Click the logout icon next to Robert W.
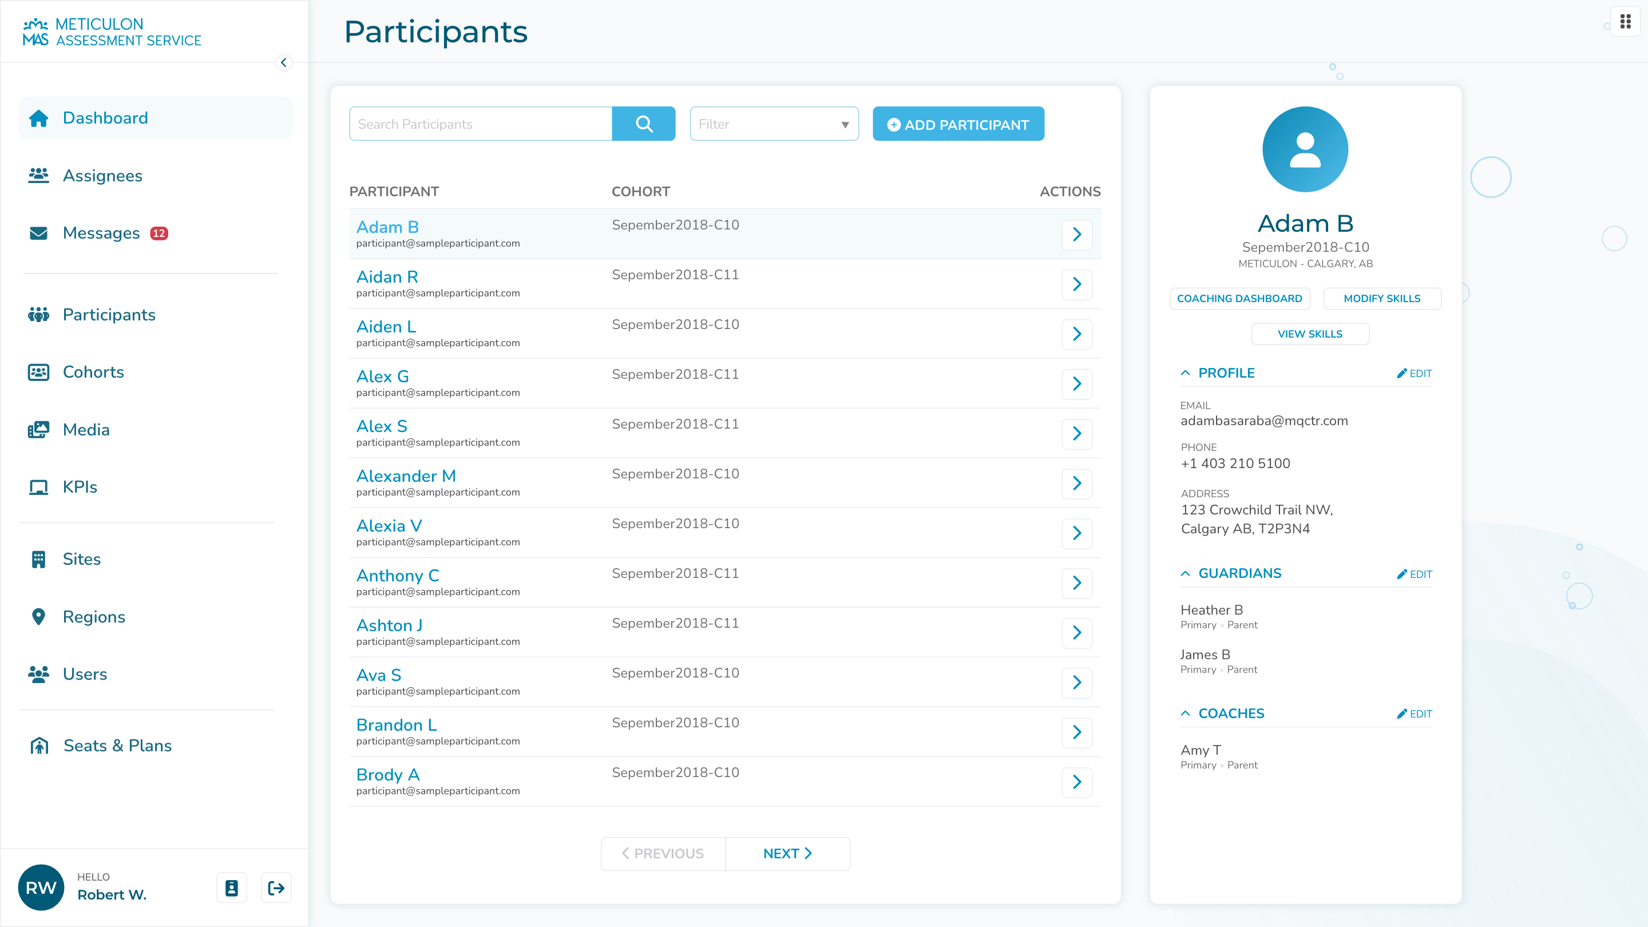The width and height of the screenshot is (1648, 927). click(276, 888)
